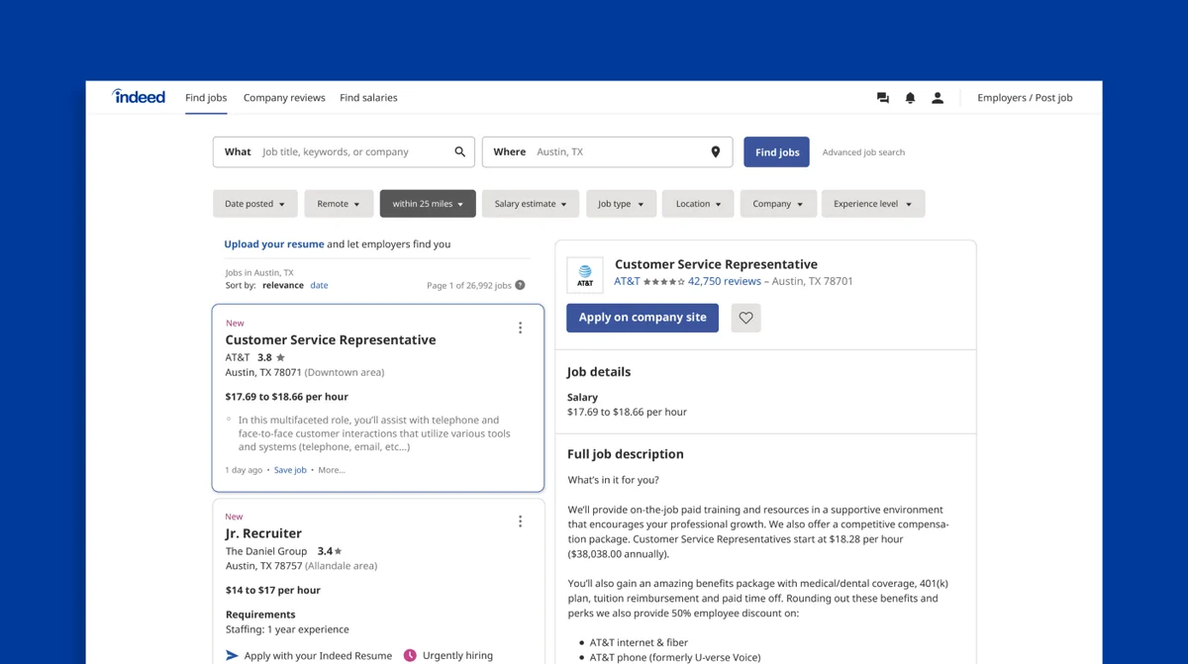Click the Indeed logo
Viewport: 1188px width, 664px height.
pos(139,96)
